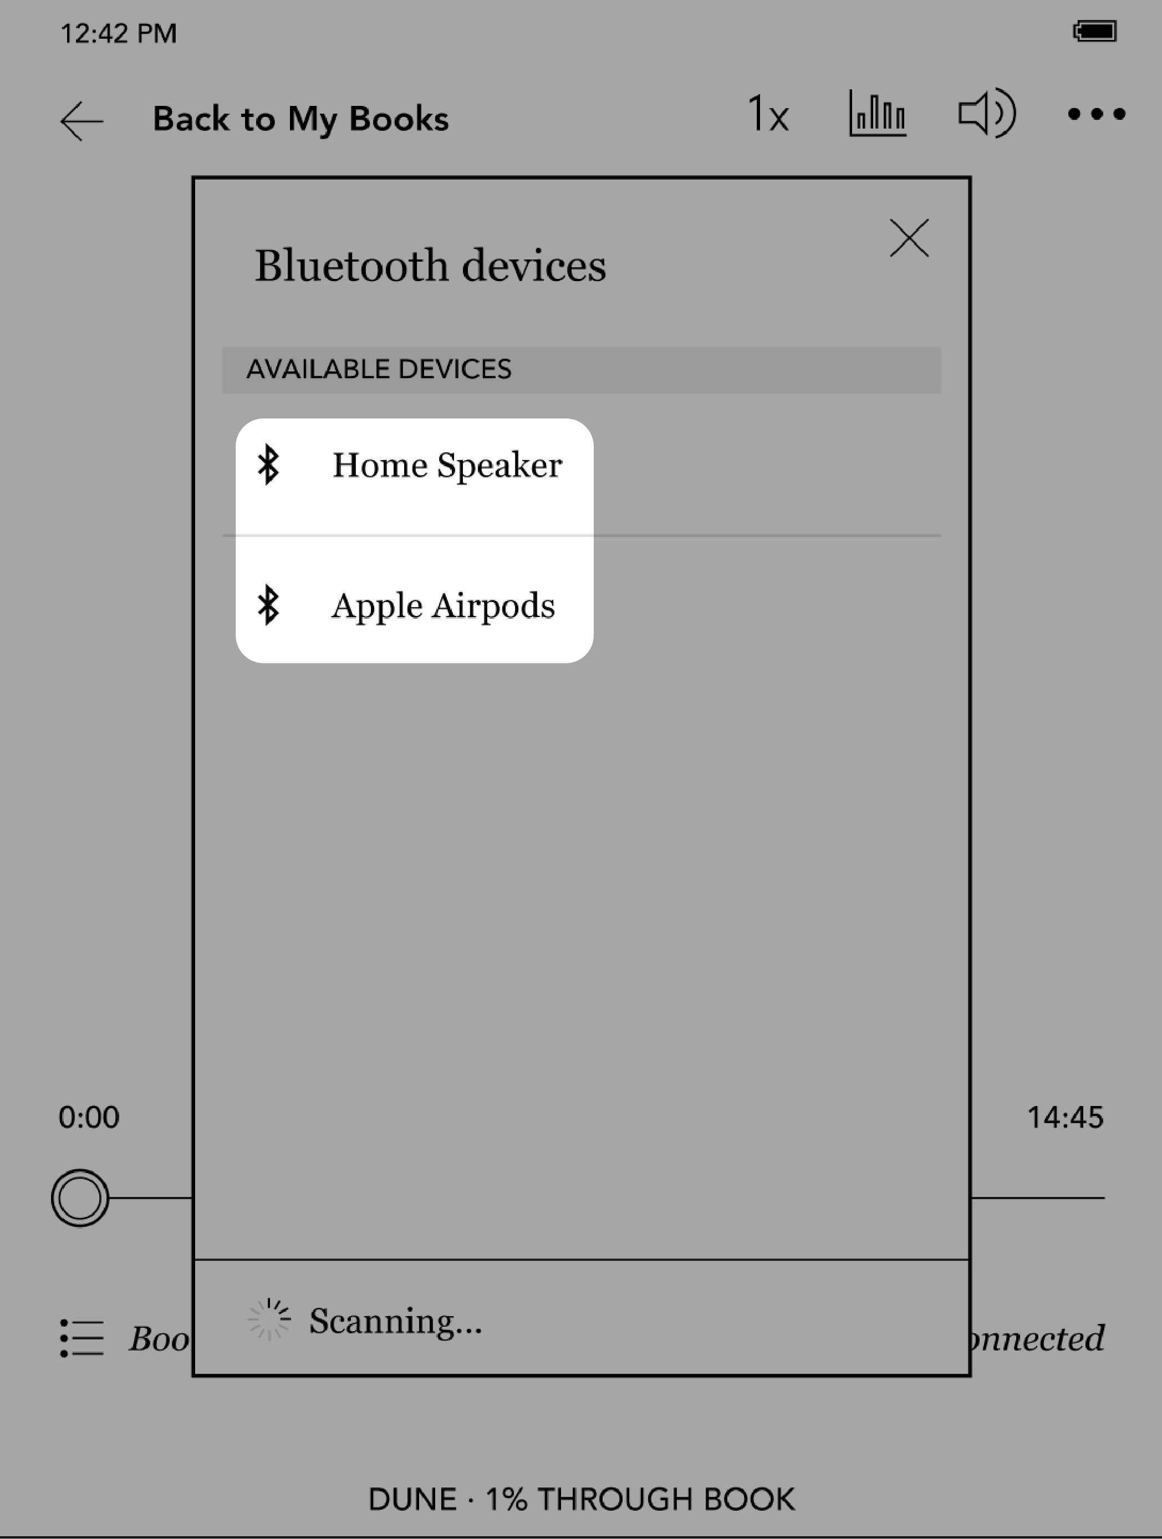Close the Bluetooth devices dialog

(909, 239)
